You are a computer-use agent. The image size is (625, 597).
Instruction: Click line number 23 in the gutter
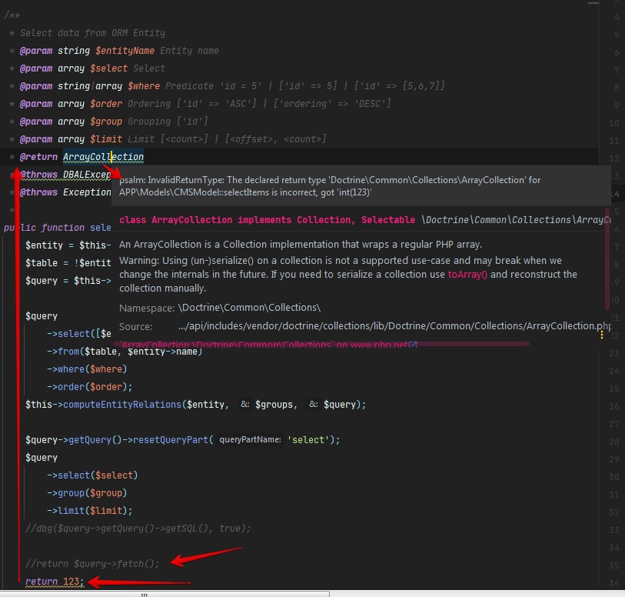(613, 353)
